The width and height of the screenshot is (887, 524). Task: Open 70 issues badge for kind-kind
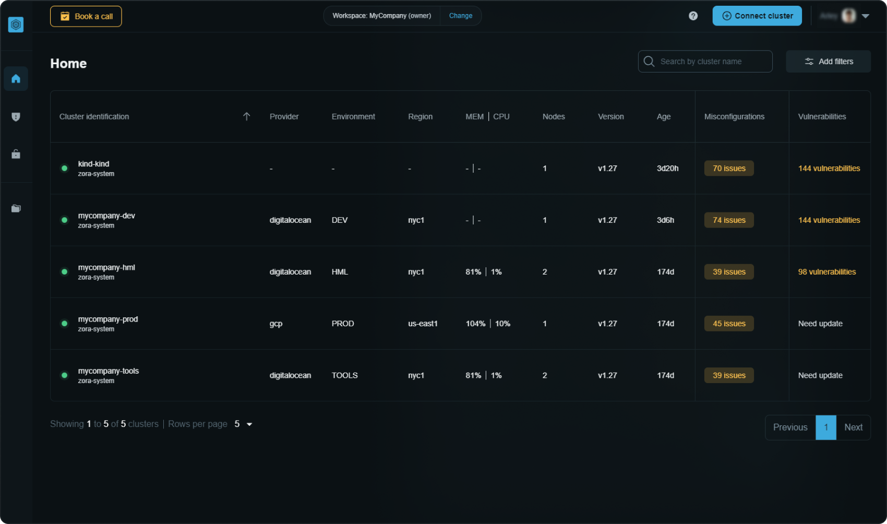pos(729,169)
